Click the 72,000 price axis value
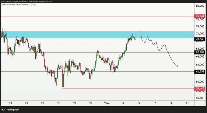The image size is (207, 113). point(200,34)
